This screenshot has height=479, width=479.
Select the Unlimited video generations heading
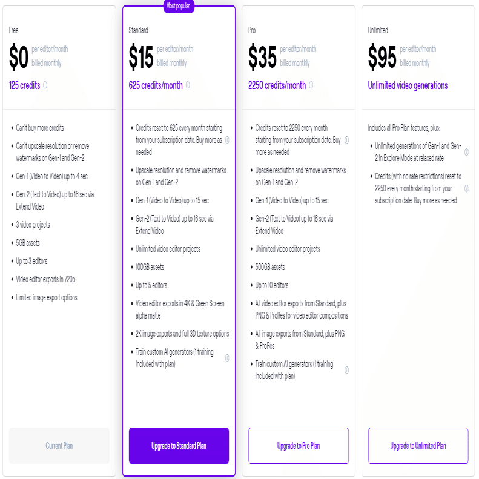(x=408, y=85)
